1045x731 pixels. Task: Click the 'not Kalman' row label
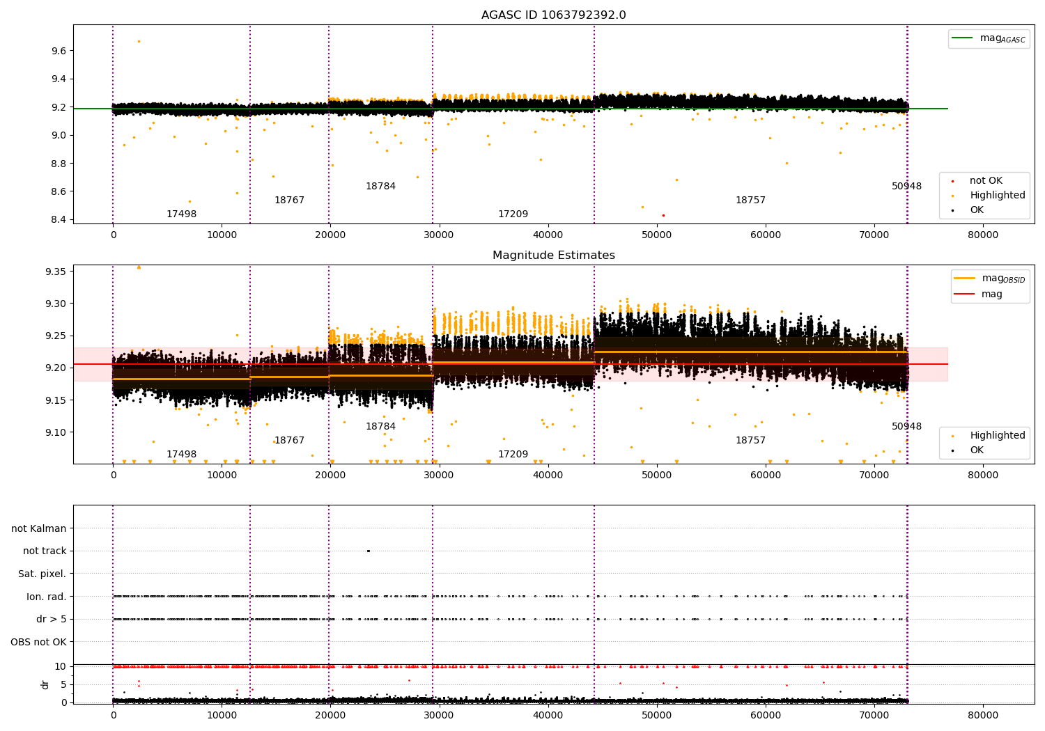(39, 529)
